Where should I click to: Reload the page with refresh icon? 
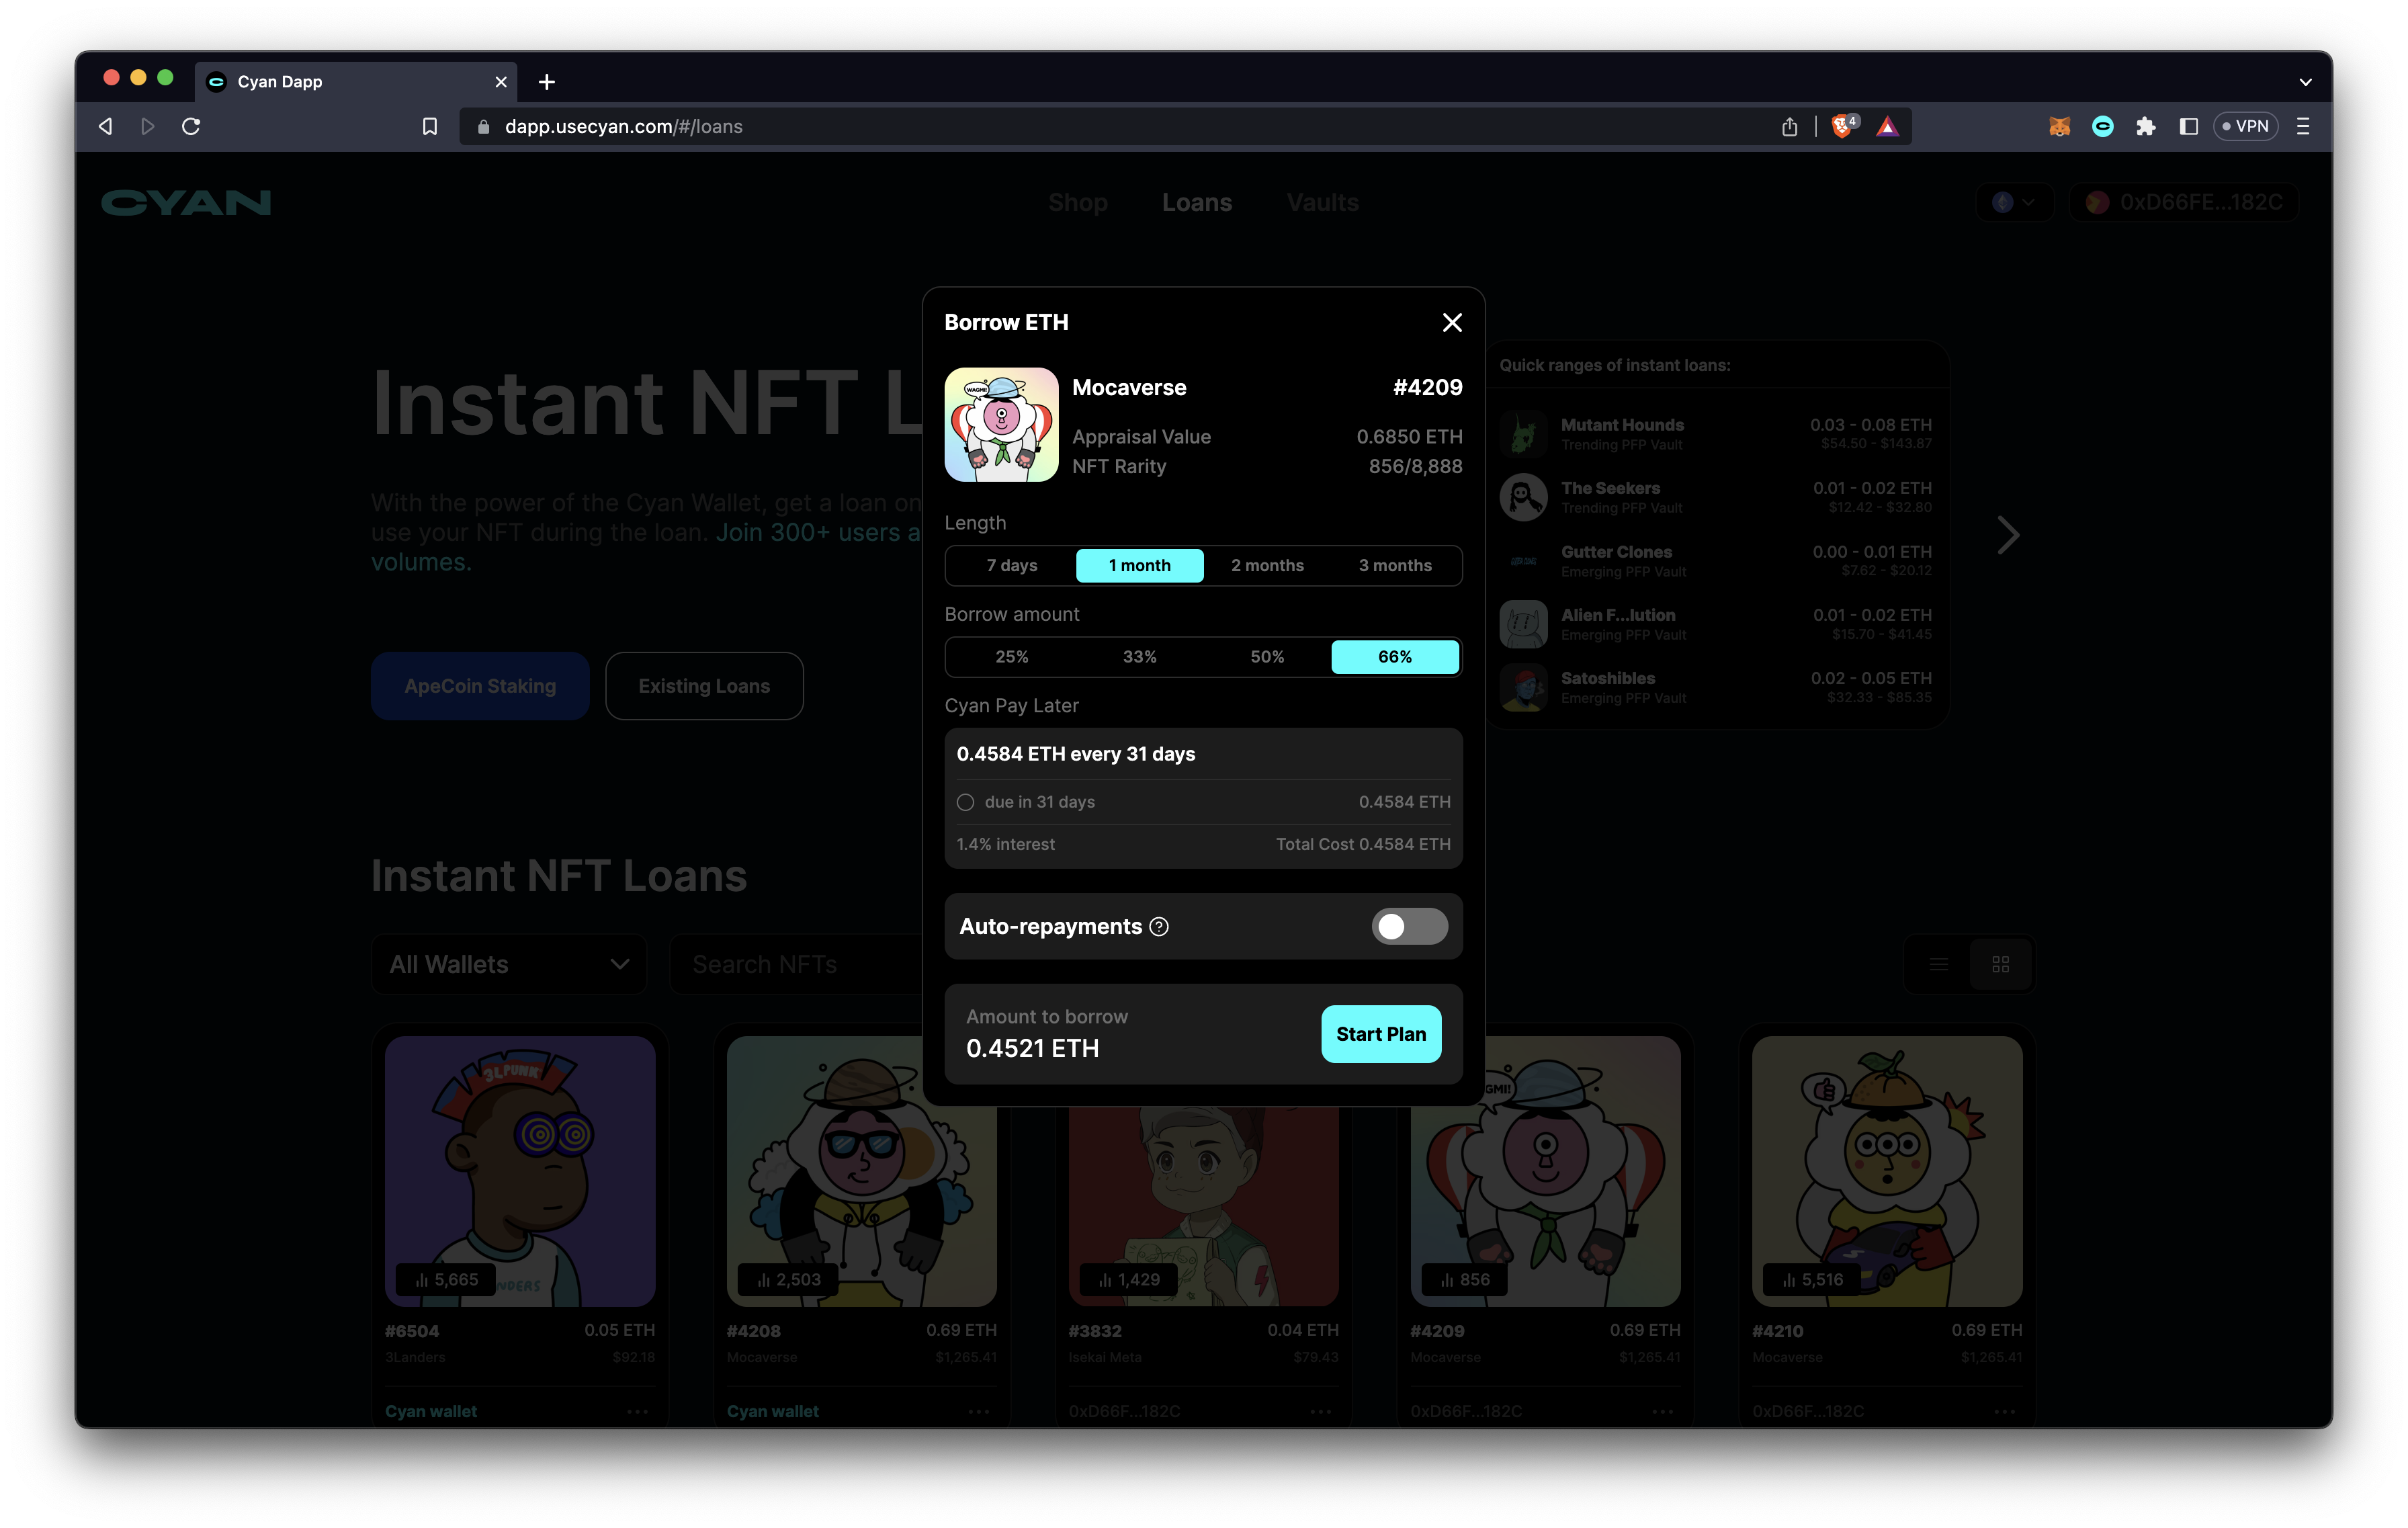pyautogui.click(x=191, y=126)
